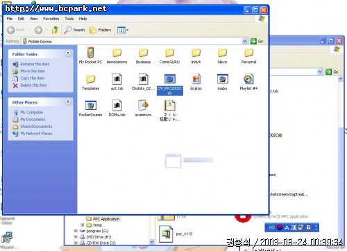Toggle the A input mode button

tap(287, 227)
